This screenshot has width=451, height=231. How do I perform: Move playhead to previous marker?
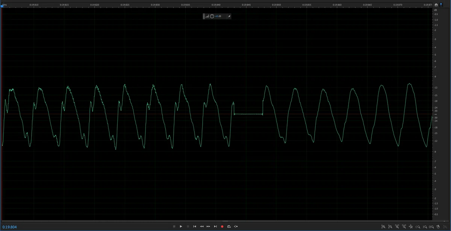click(195, 226)
